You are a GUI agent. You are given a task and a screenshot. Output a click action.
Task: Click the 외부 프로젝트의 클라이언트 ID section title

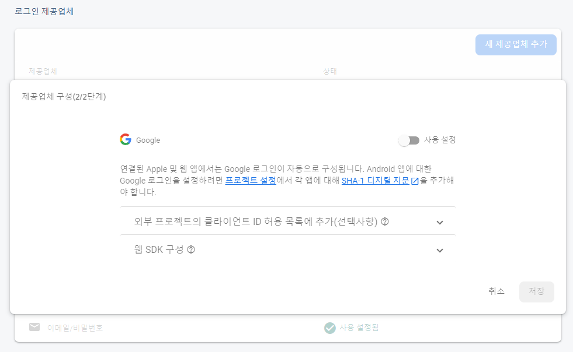(x=256, y=221)
